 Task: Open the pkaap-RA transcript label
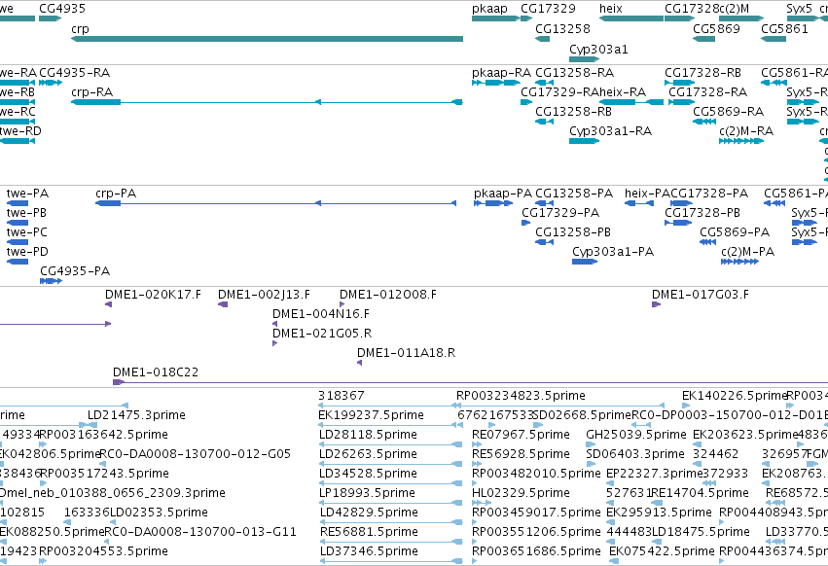click(x=502, y=73)
